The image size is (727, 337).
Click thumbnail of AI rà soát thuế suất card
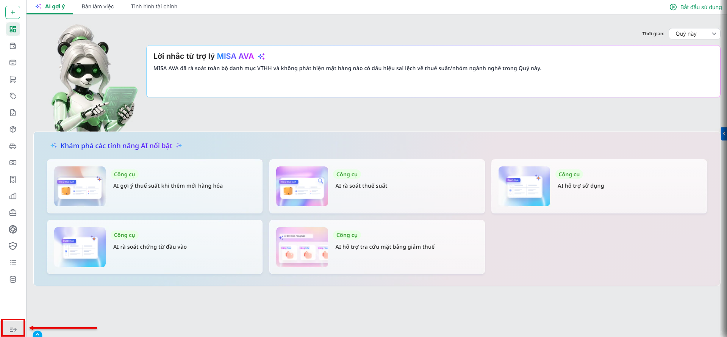pyautogui.click(x=302, y=186)
